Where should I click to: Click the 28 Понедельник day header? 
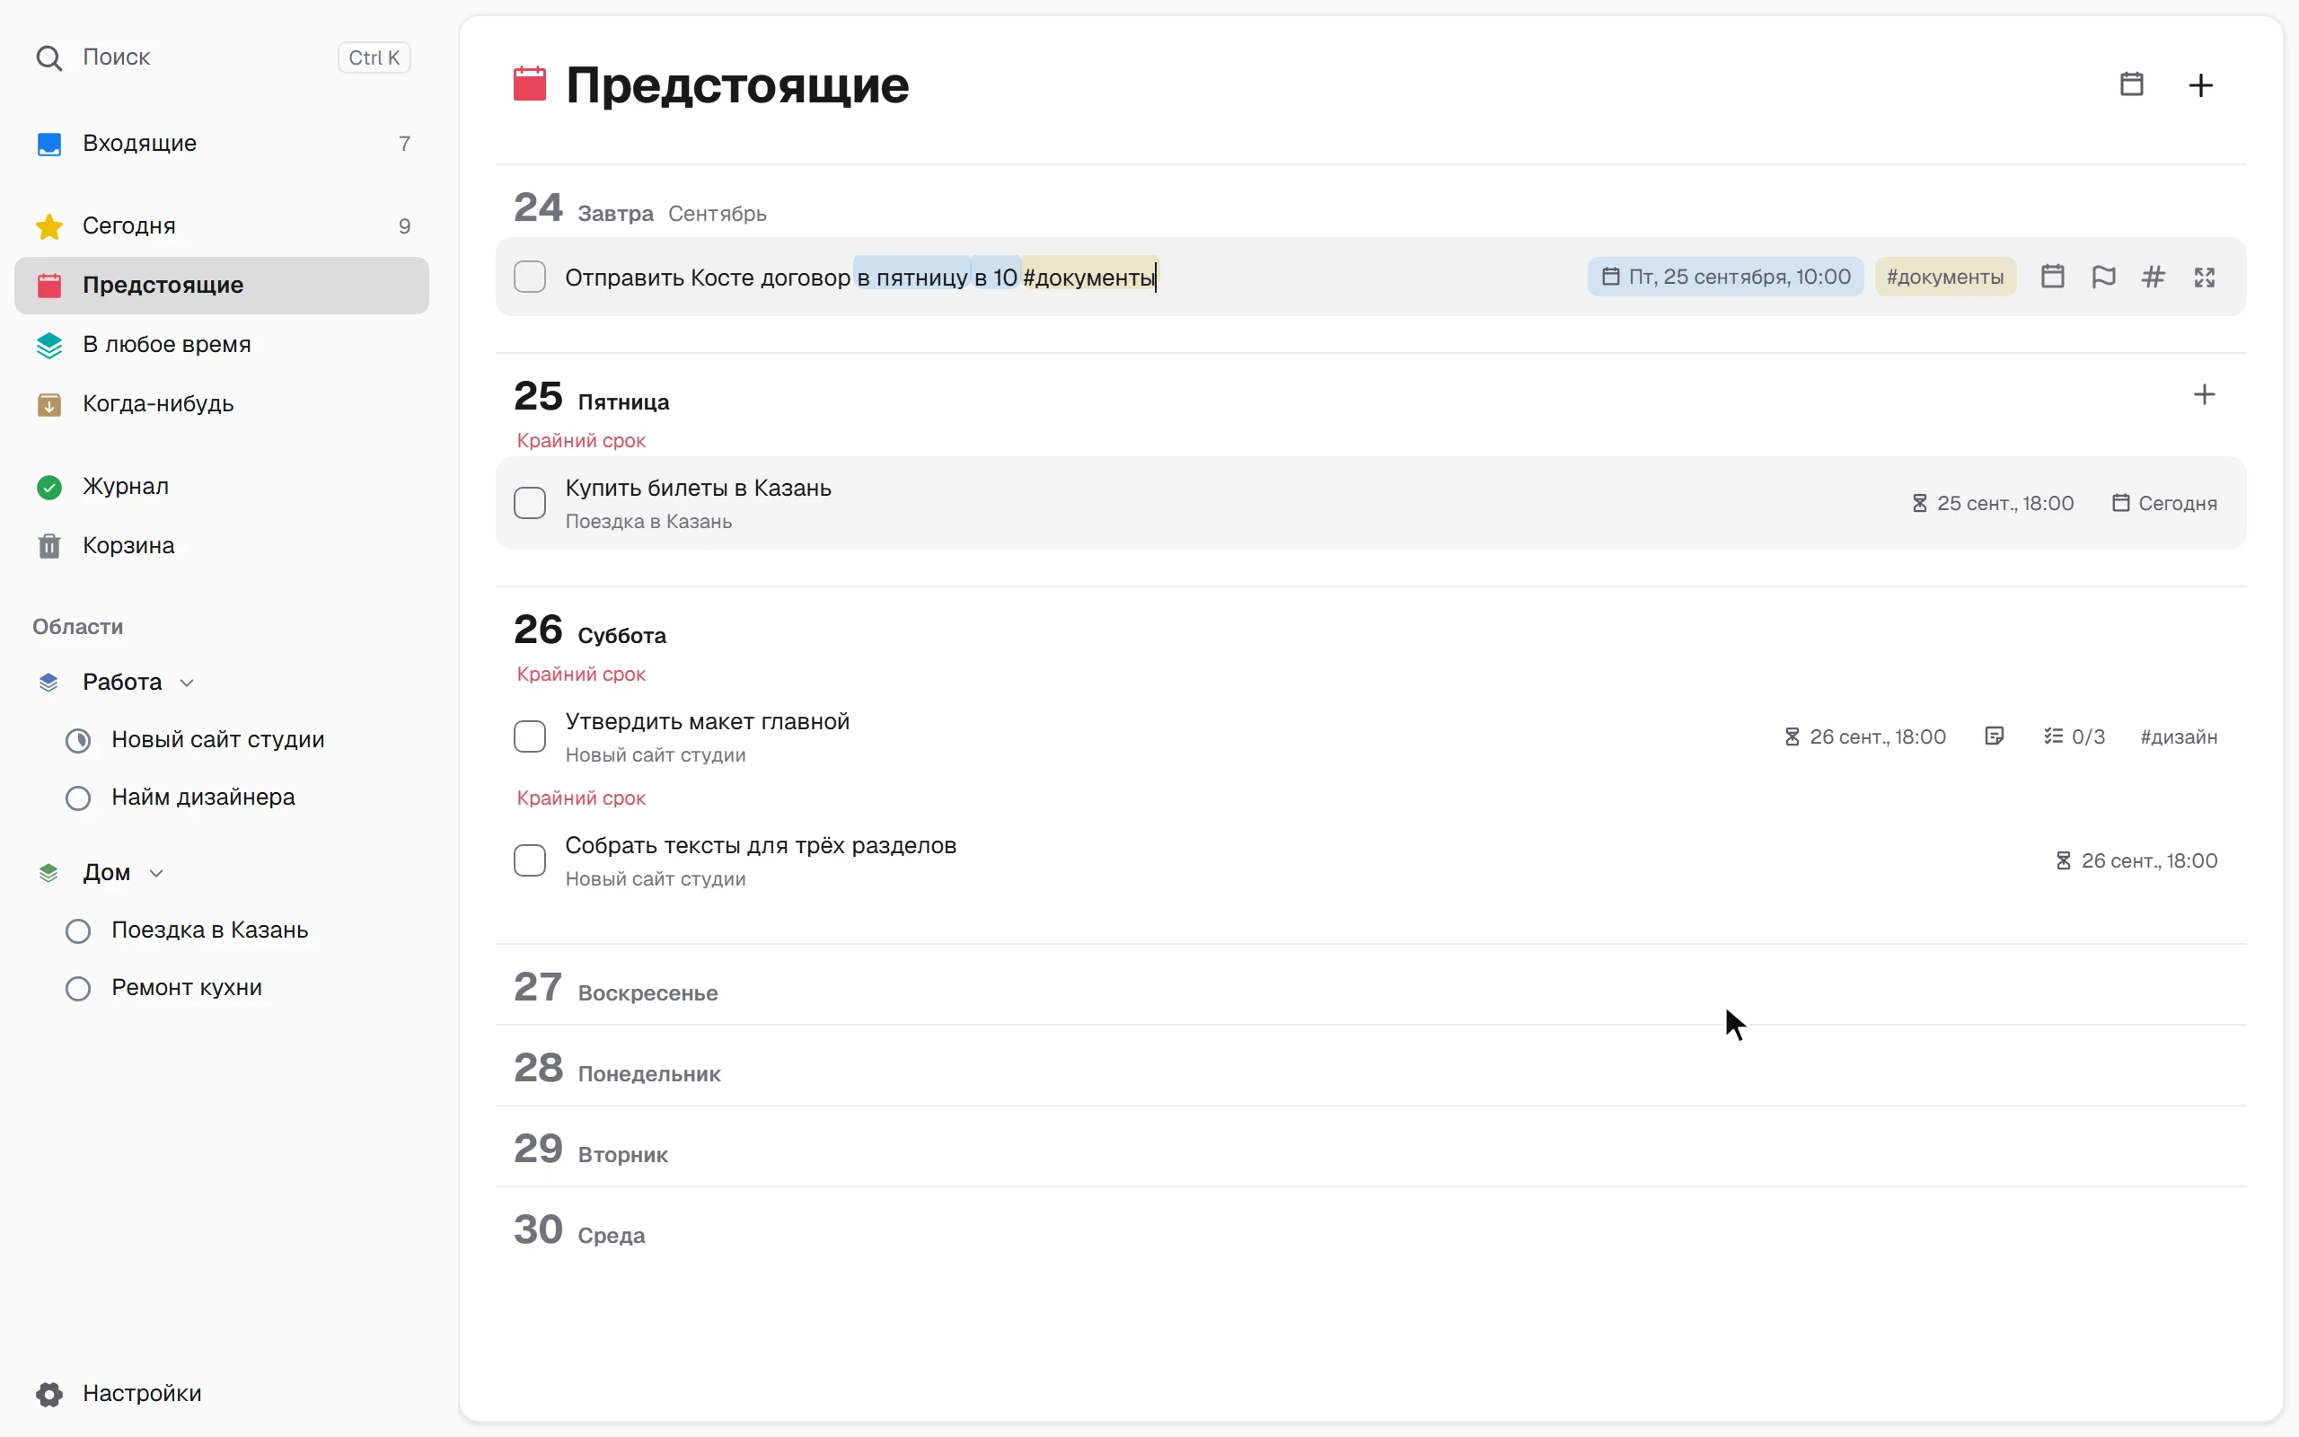point(618,1068)
